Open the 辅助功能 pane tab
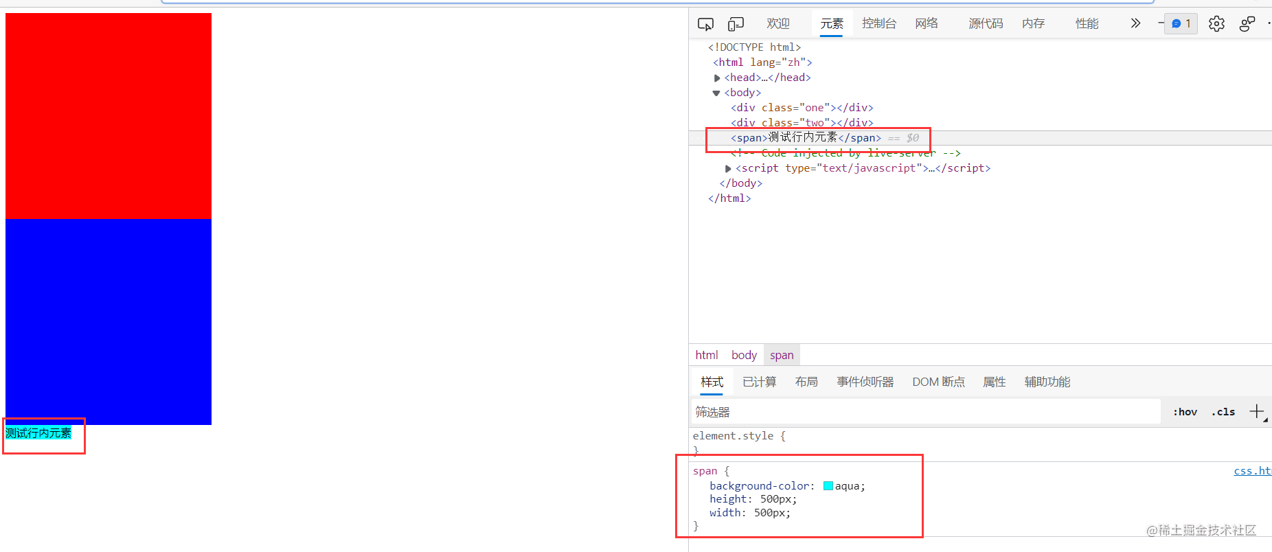Screen dimensions: 1272x552 [x=1047, y=382]
